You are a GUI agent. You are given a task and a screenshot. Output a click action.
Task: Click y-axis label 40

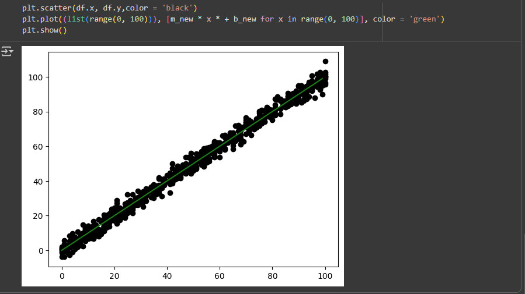pos(39,181)
